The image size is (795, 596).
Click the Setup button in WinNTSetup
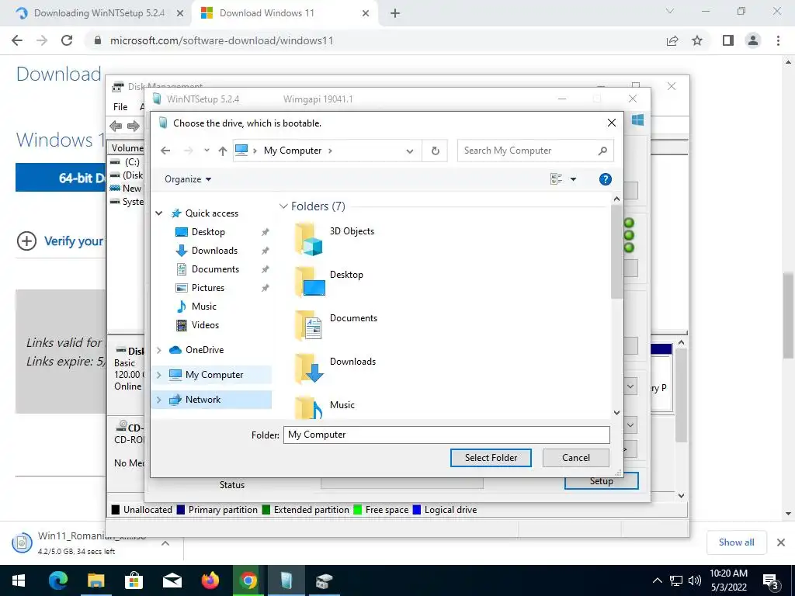(602, 482)
